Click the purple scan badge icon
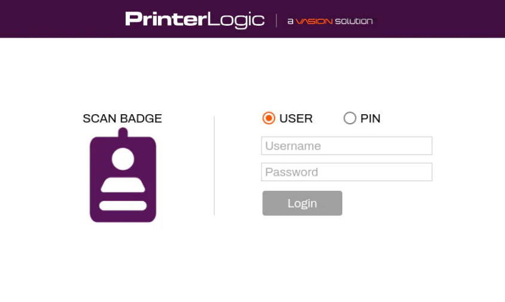The height and width of the screenshot is (302, 505). [123, 179]
